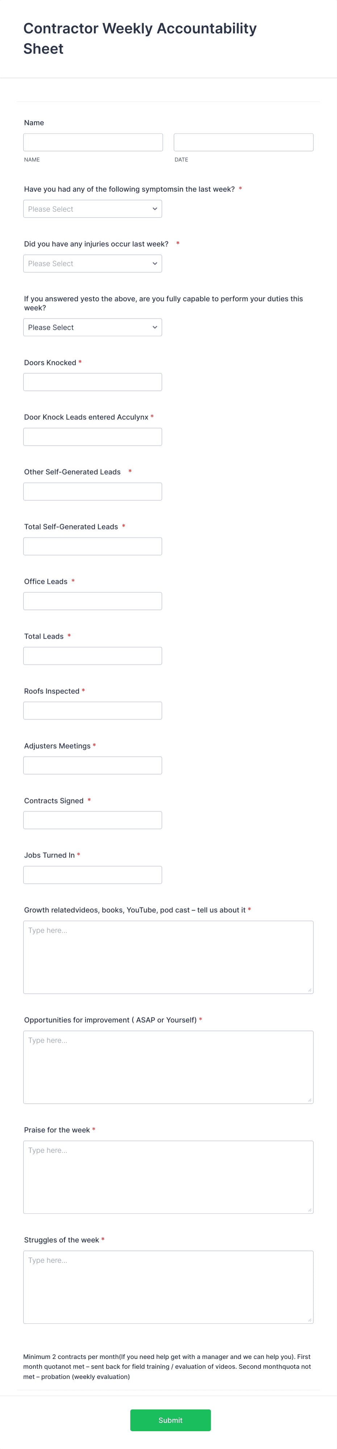Image resolution: width=337 pixels, height=1449 pixels.
Task: Click the duties dropdown chevron arrow
Action: coord(155,327)
